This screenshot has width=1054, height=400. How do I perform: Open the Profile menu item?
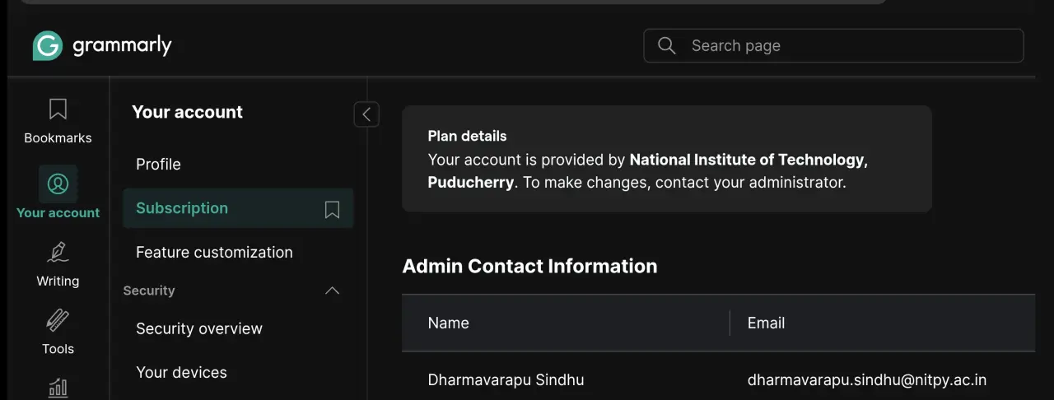[x=158, y=165]
